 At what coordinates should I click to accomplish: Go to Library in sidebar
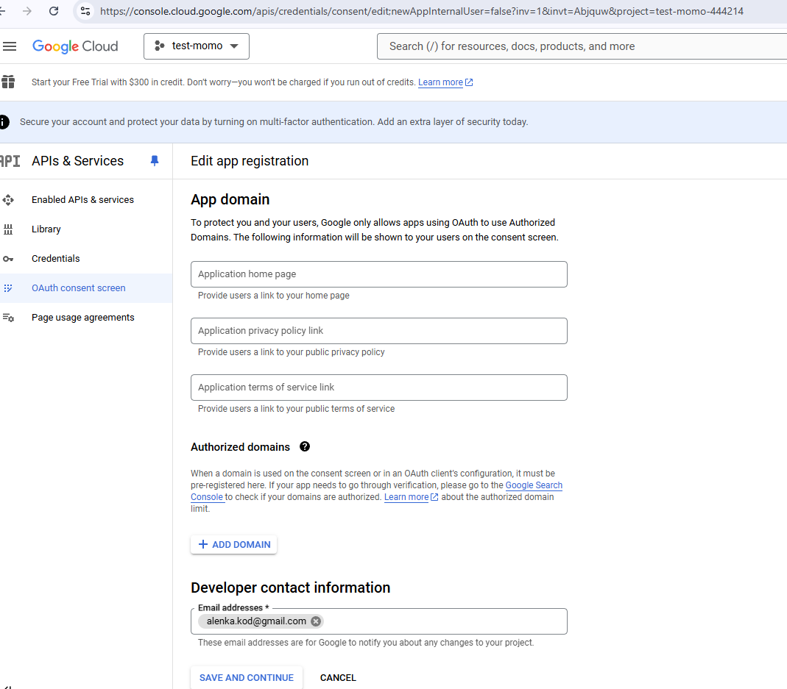(46, 229)
